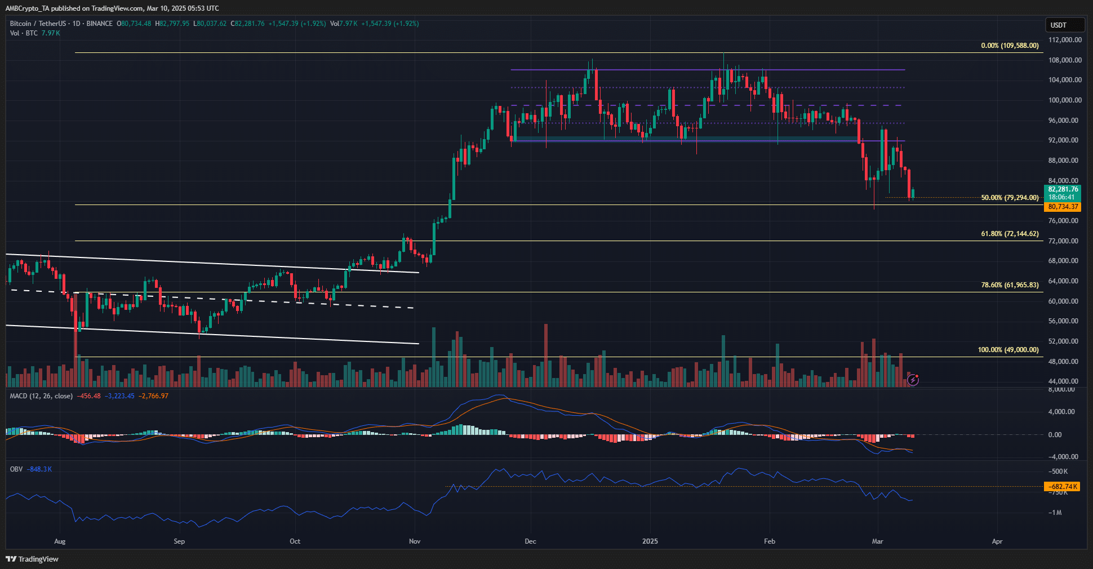Image resolution: width=1093 pixels, height=569 pixels.
Task: Click the OBV value -848.3K
Action: [39, 469]
